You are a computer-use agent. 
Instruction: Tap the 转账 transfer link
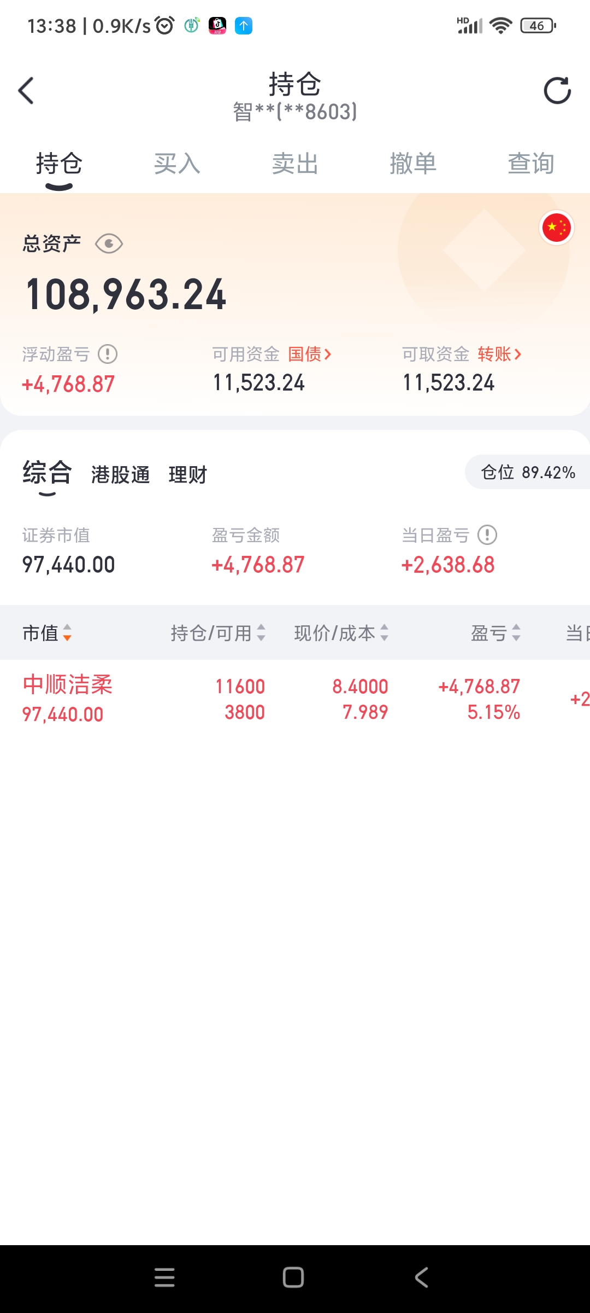click(499, 354)
